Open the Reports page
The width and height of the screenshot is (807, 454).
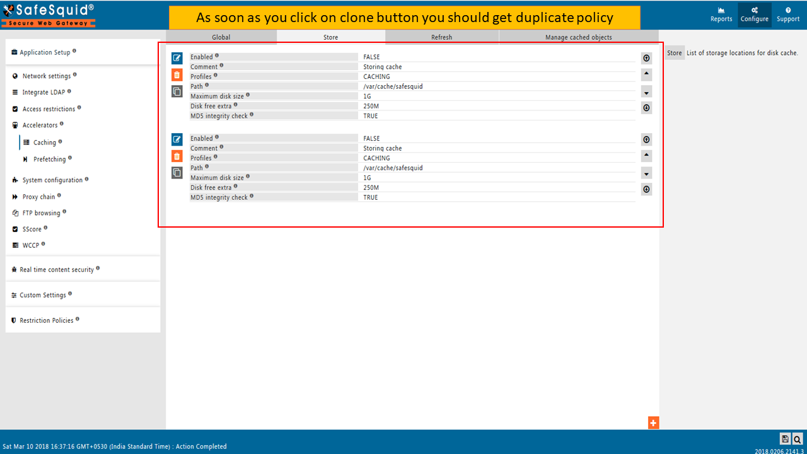pos(721,15)
